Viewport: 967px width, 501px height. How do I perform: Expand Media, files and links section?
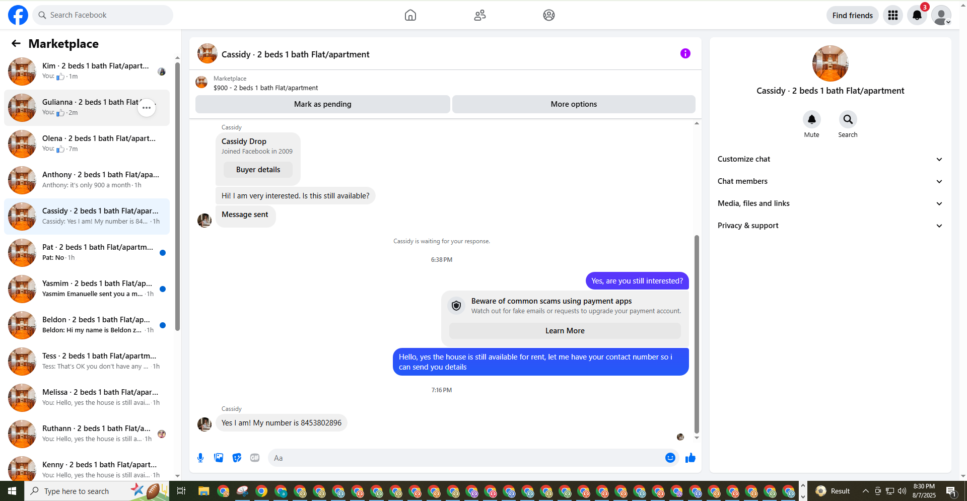[830, 203]
